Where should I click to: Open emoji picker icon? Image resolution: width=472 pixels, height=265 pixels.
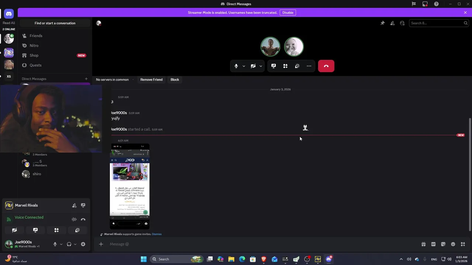(x=453, y=244)
